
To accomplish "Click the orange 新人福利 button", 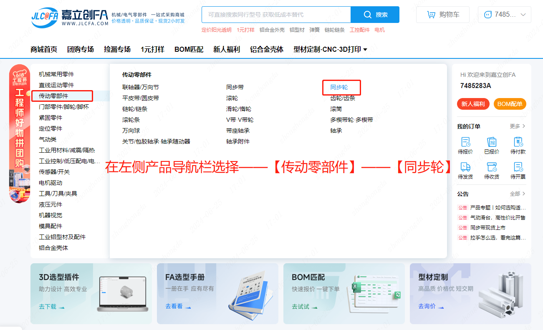I will 473,104.
